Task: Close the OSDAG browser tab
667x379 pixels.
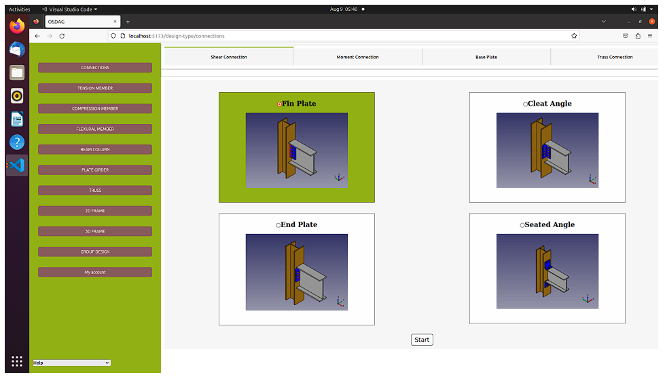Action: click(115, 22)
